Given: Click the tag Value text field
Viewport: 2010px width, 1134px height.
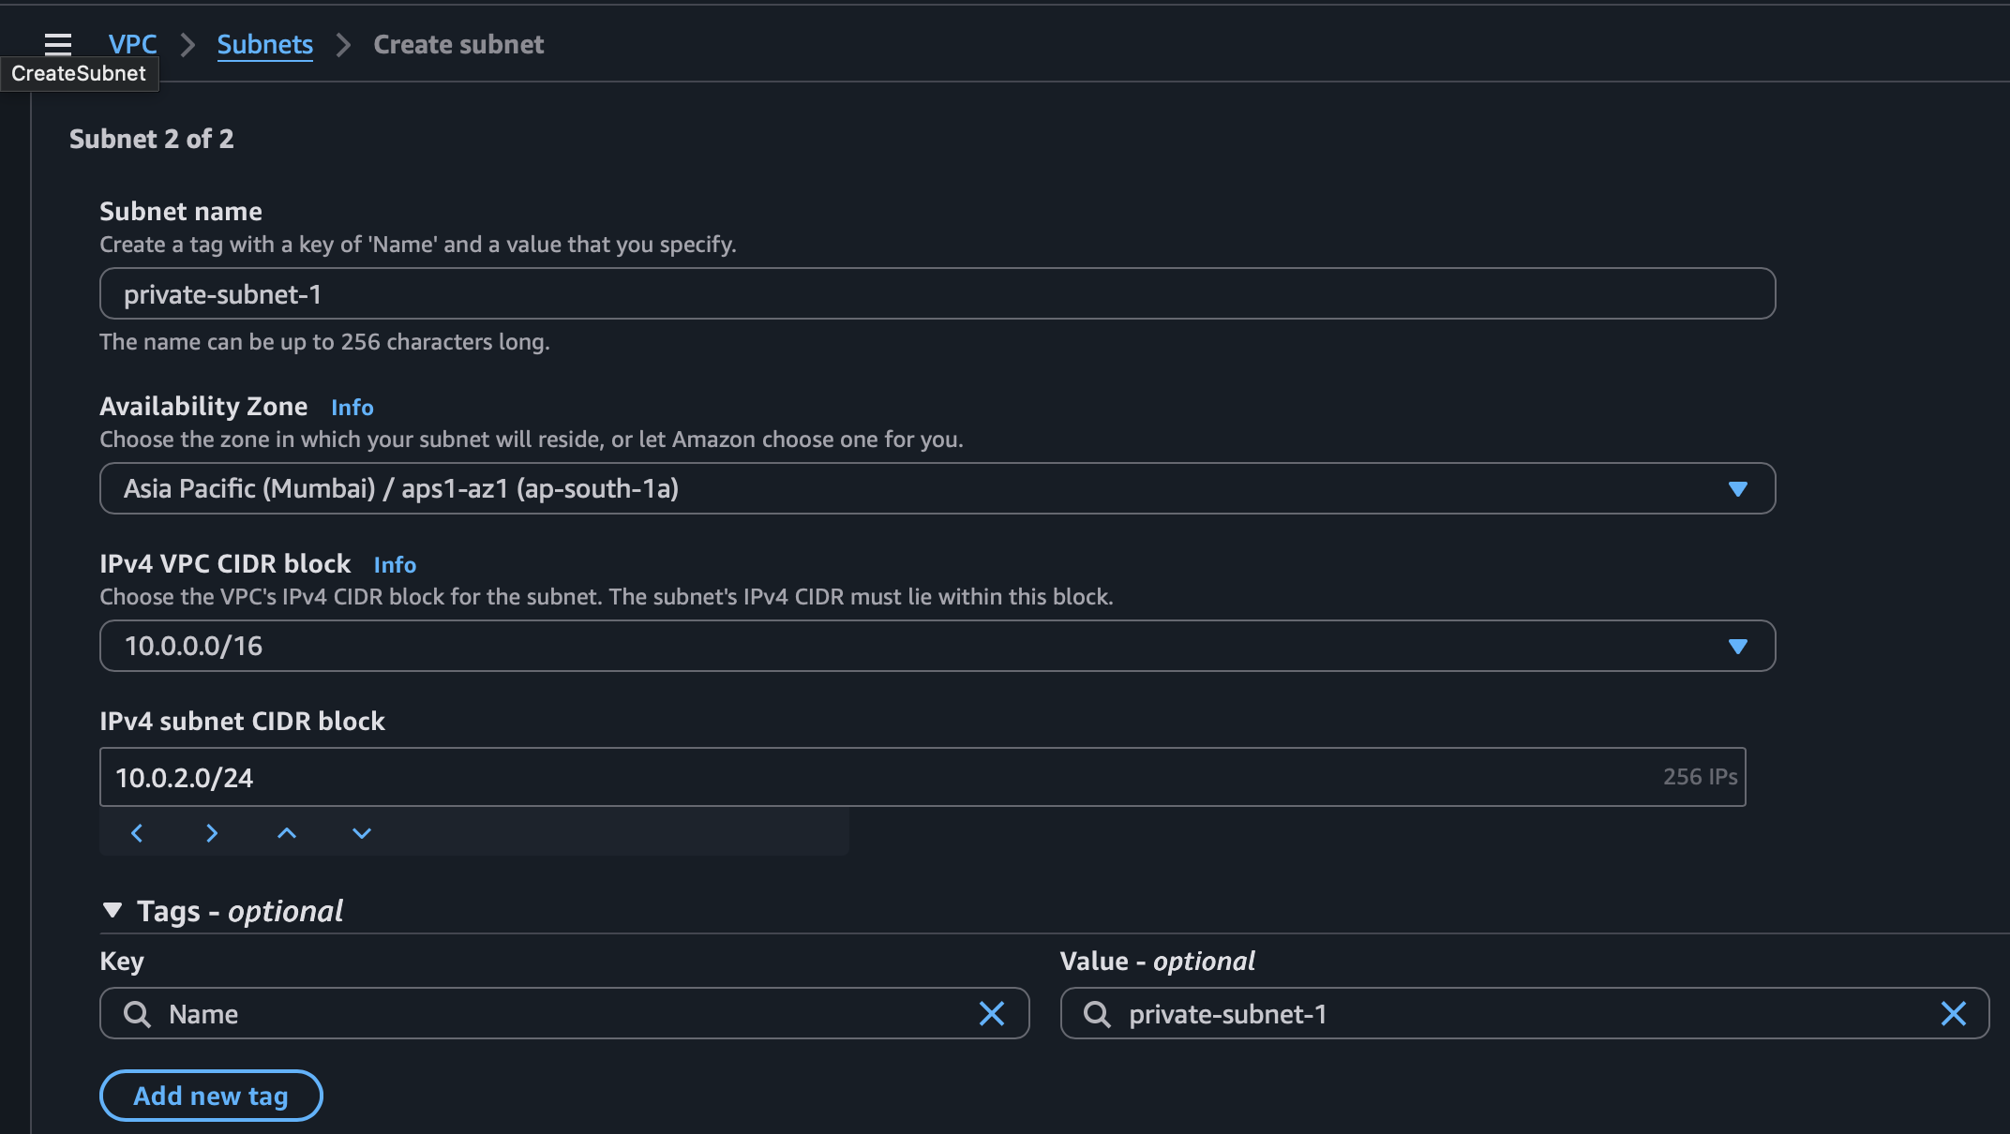Looking at the screenshot, I should [1519, 1014].
